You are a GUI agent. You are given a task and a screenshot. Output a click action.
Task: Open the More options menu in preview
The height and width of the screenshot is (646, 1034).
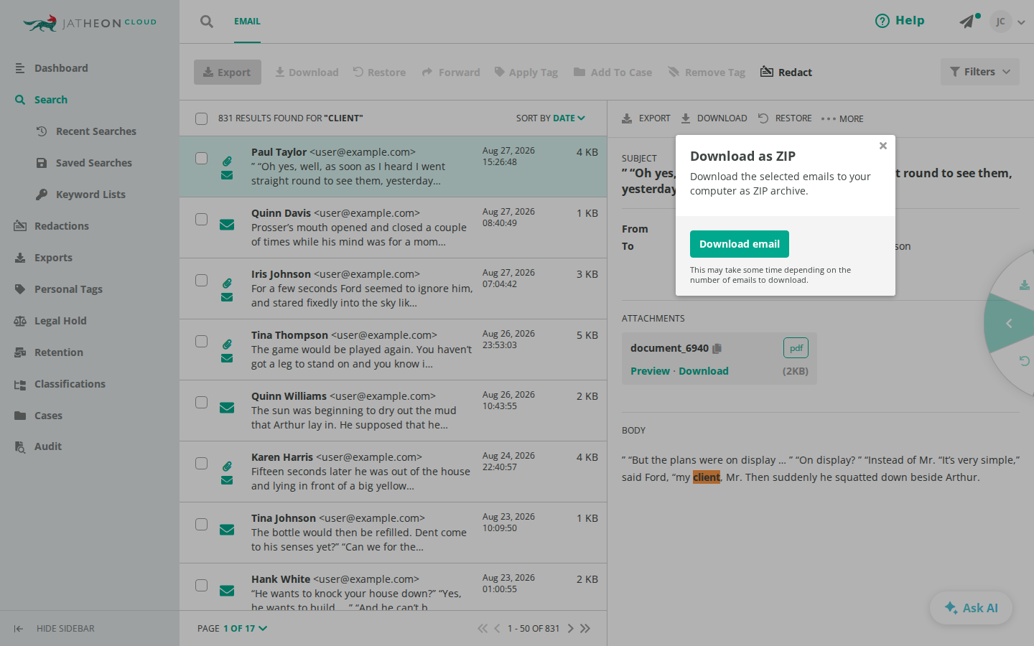point(842,119)
